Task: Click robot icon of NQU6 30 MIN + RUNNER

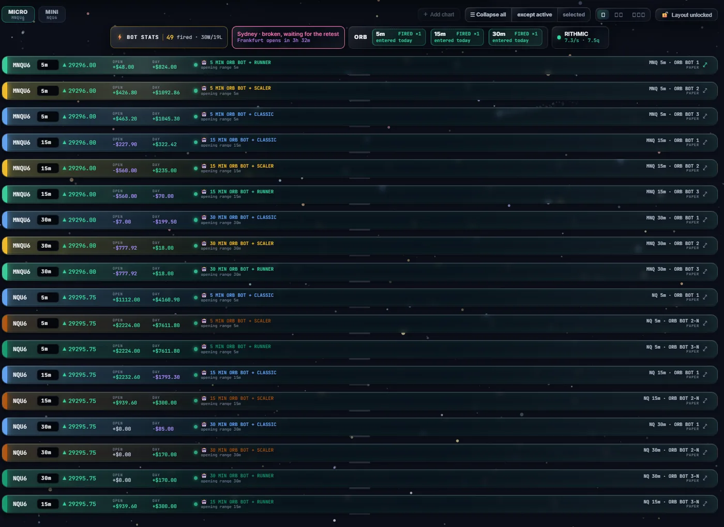Action: click(204, 476)
